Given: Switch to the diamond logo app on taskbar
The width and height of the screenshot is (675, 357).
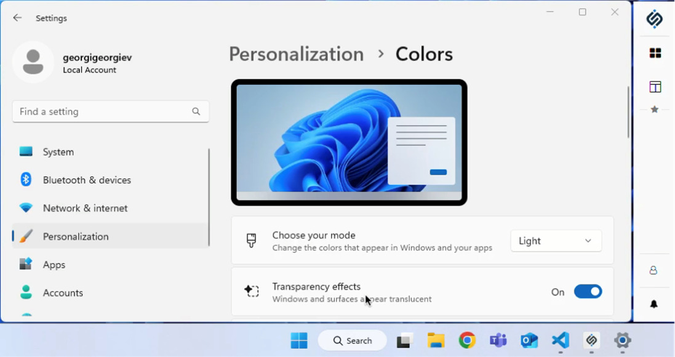Looking at the screenshot, I should [x=591, y=340].
